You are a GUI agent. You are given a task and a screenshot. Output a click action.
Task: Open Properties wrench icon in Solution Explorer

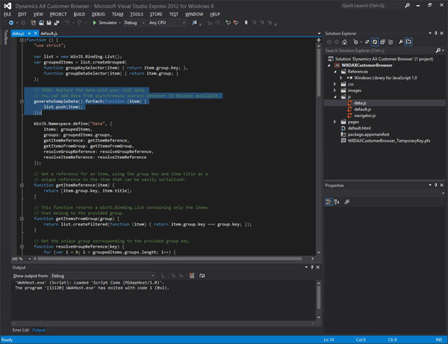(x=401, y=42)
